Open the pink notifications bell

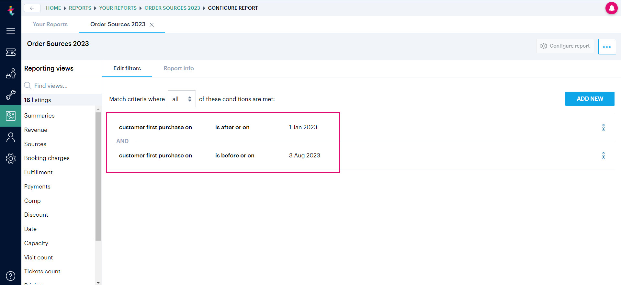[x=611, y=8]
